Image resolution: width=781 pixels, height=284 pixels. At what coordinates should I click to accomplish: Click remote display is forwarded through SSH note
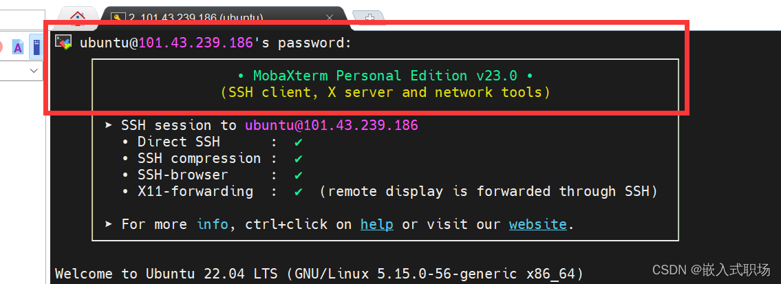[489, 191]
